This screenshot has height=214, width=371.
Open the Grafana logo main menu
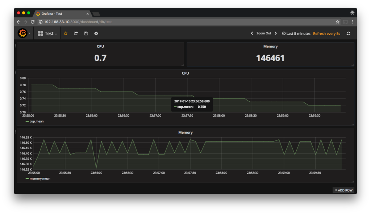(x=24, y=33)
